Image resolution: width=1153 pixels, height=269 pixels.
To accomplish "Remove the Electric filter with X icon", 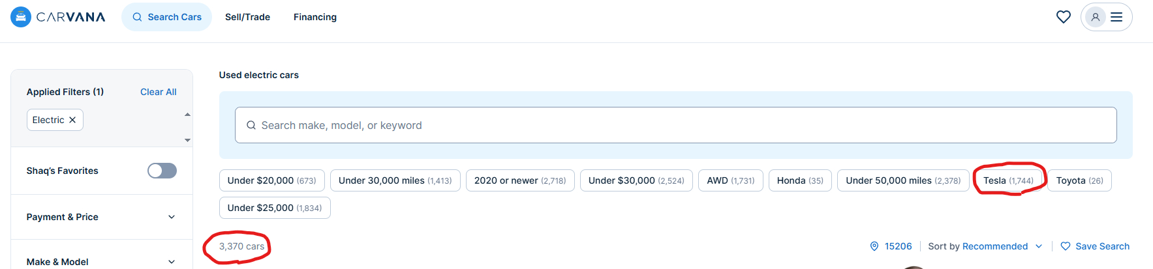I will click(72, 120).
